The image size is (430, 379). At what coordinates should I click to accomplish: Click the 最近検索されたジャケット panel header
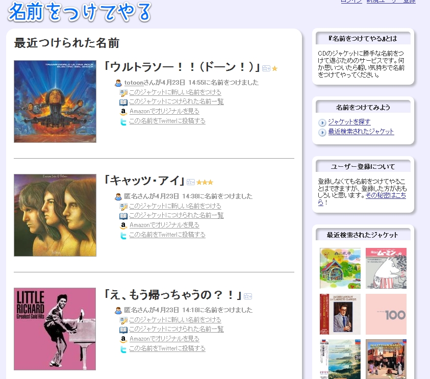tap(363, 235)
